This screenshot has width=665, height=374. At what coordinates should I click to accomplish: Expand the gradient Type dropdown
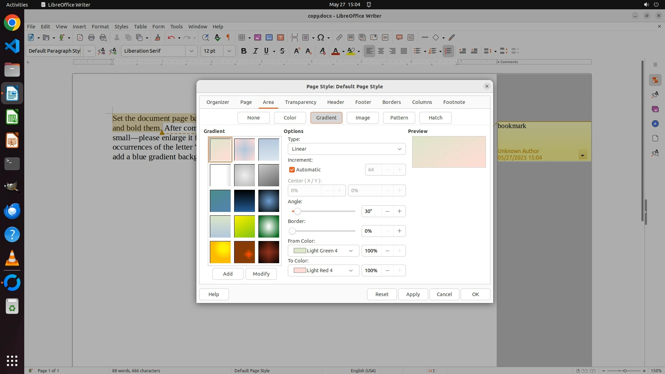347,149
